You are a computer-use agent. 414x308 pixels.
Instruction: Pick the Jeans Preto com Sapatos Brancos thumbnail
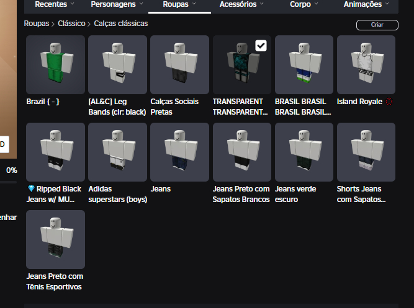coord(242,152)
